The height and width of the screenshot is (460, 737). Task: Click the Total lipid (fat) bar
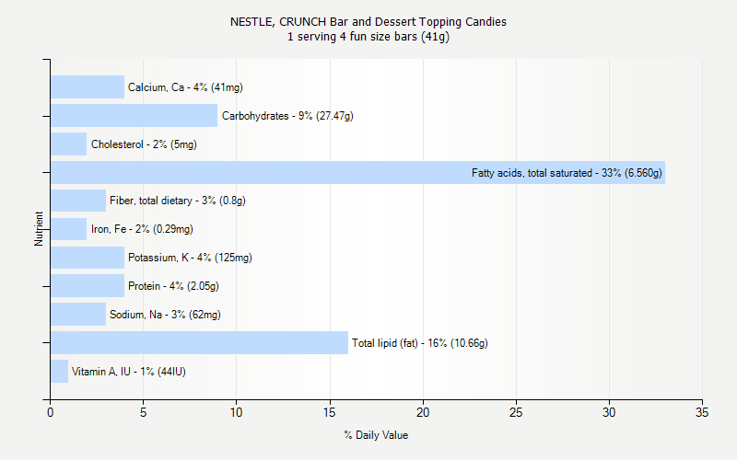[x=199, y=343]
